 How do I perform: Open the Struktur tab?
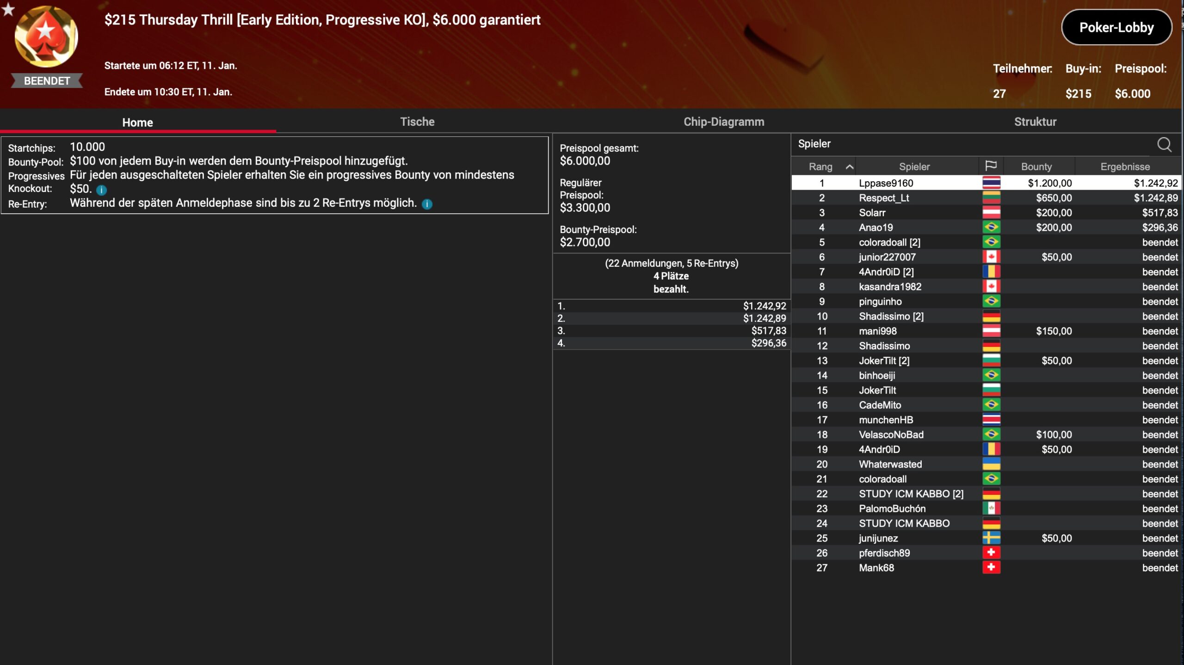pyautogui.click(x=1035, y=122)
